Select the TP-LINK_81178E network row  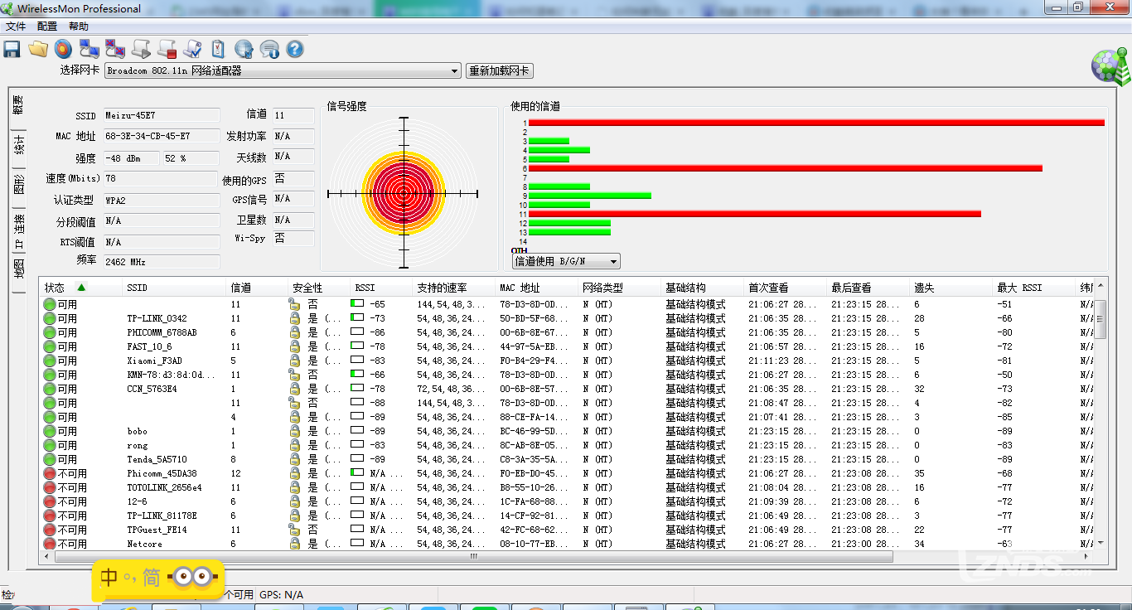click(x=568, y=516)
